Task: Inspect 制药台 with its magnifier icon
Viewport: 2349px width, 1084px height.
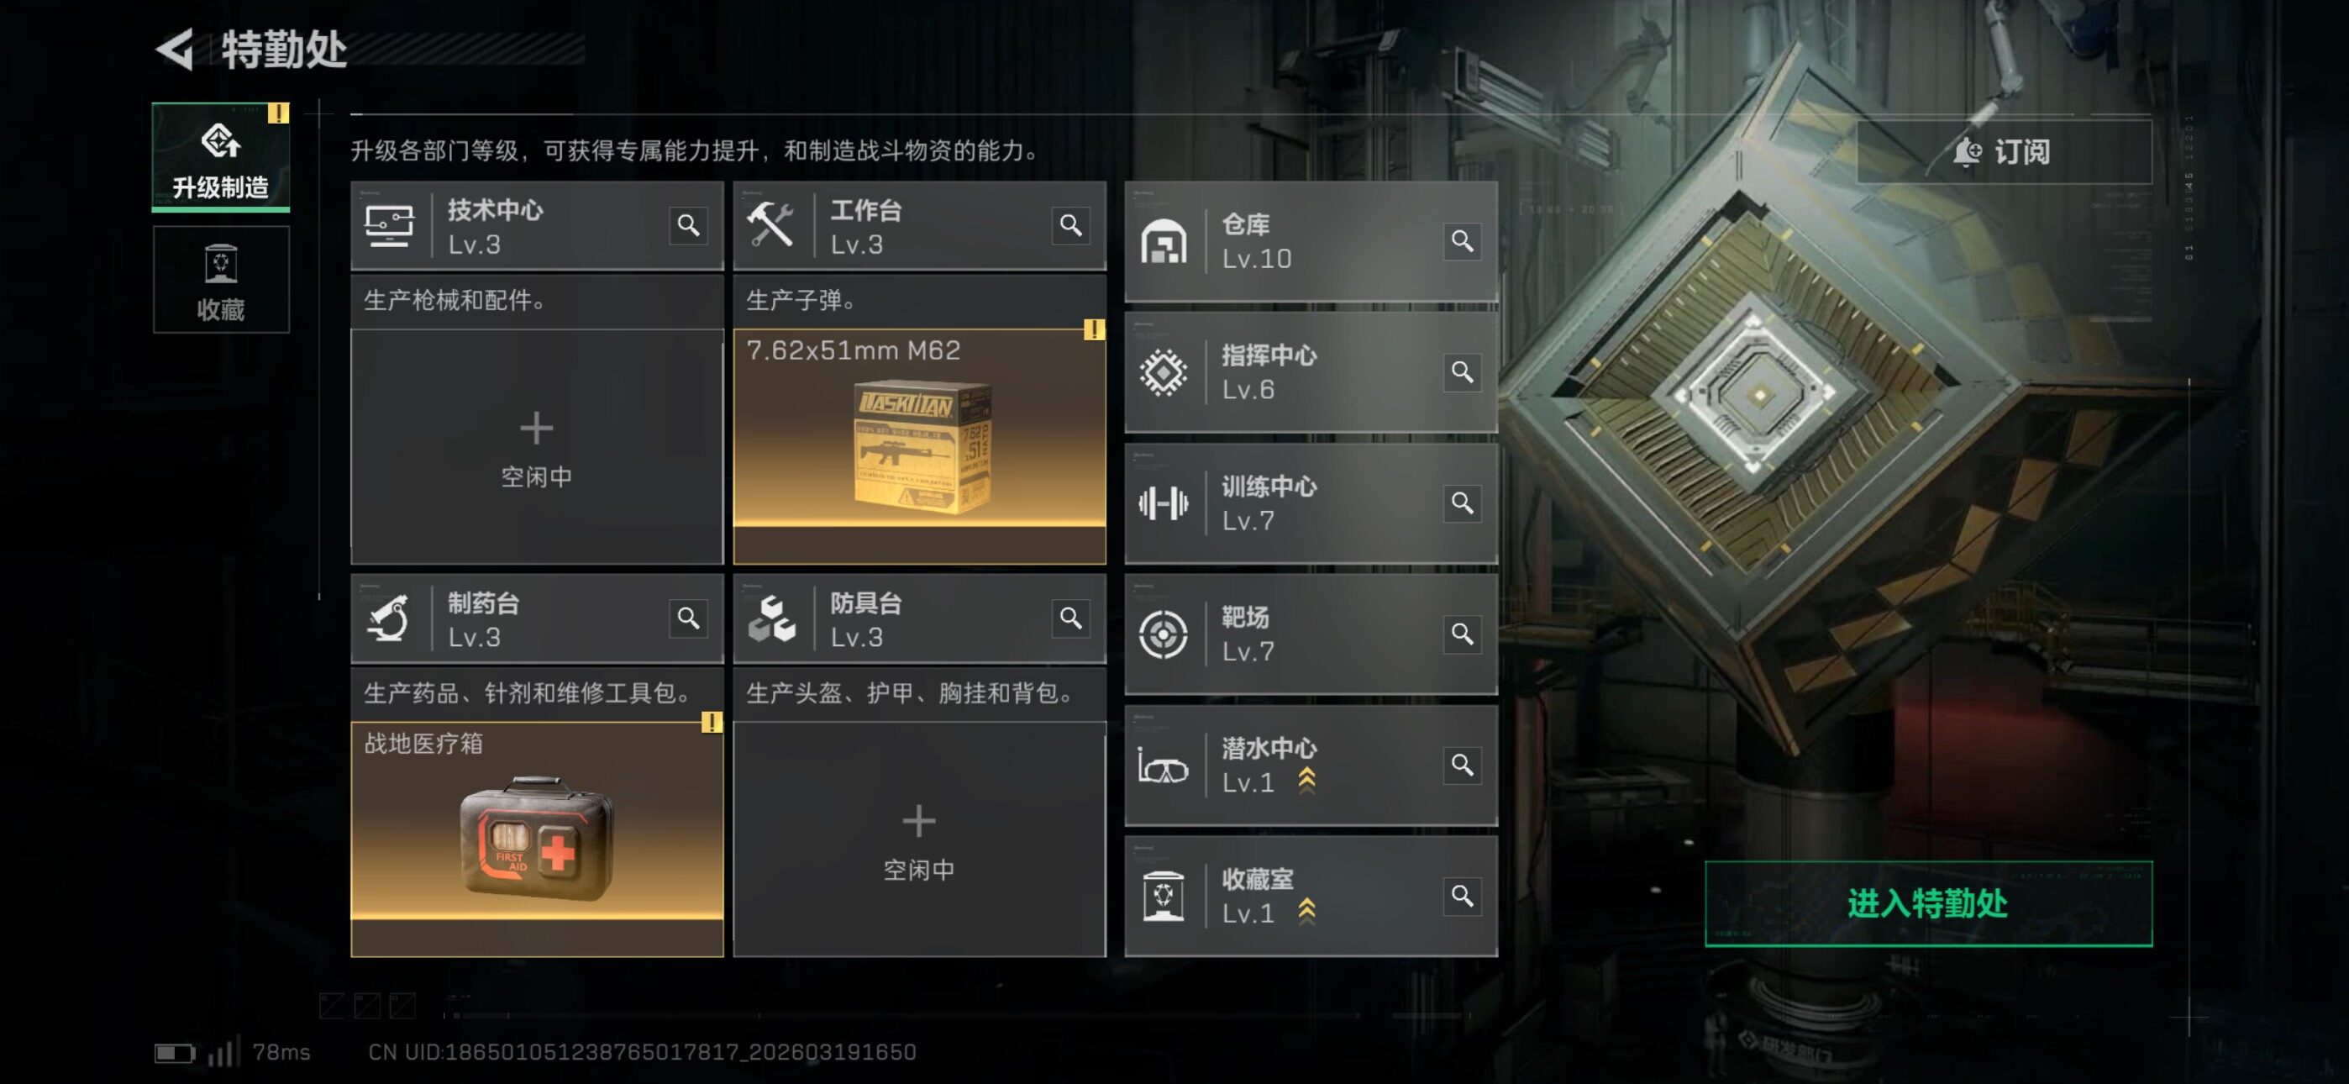Action: click(688, 618)
